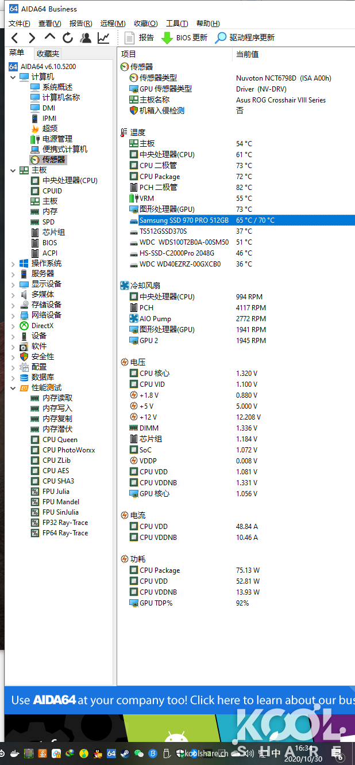Viewport: 355px width, 765px height.
Task: Select the DMI tree item
Action: (x=49, y=108)
